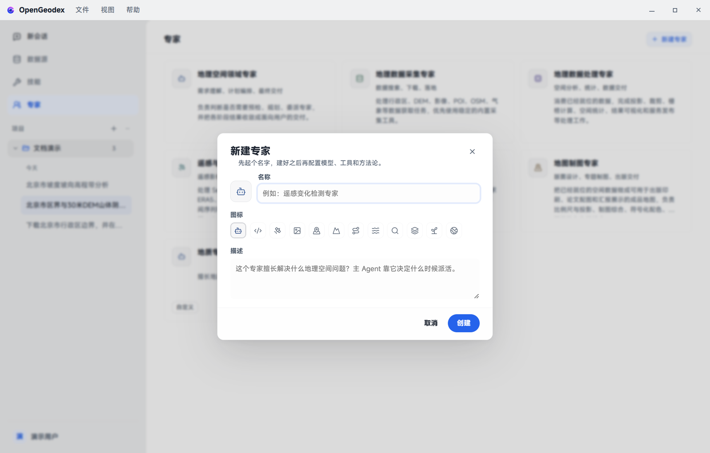Click the 取消 button

point(430,323)
